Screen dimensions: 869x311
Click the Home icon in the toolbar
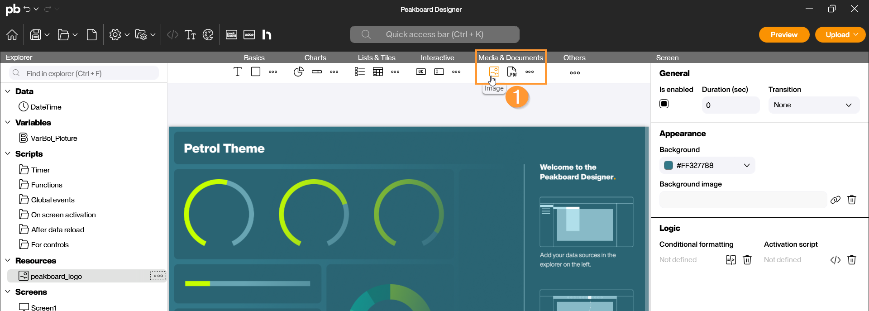coord(12,35)
